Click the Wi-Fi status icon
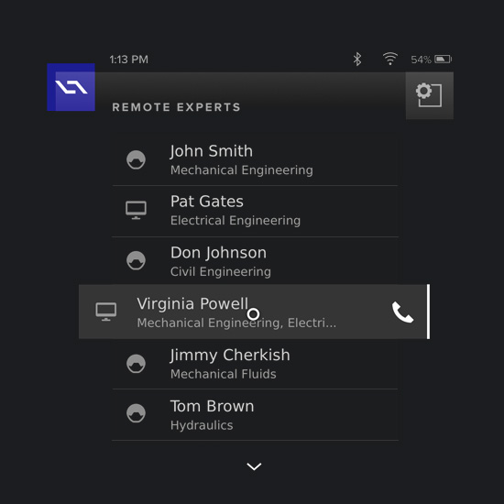Screen dimensions: 504x504 pos(390,59)
